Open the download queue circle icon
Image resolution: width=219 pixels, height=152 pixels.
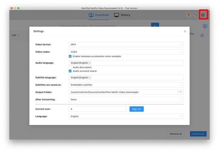(205, 26)
